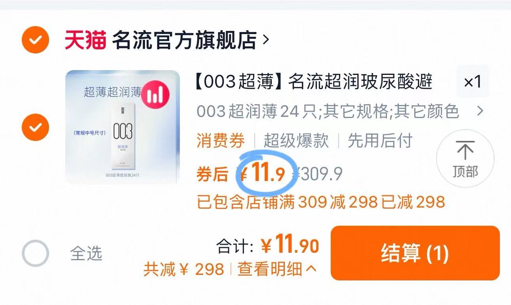Open the 003 product thumbnail image

[x=122, y=127]
